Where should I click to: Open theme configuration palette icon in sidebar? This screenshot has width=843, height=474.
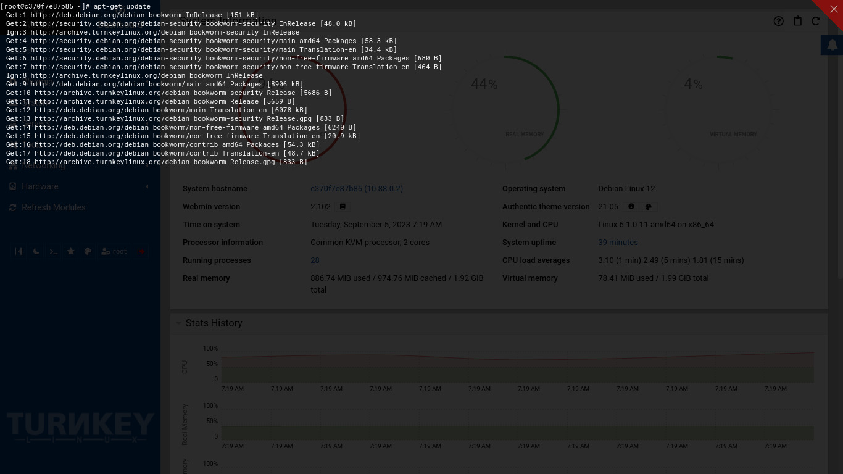(88, 251)
